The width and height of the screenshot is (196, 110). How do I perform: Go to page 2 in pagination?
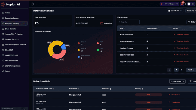pyautogui.click(x=181, y=70)
